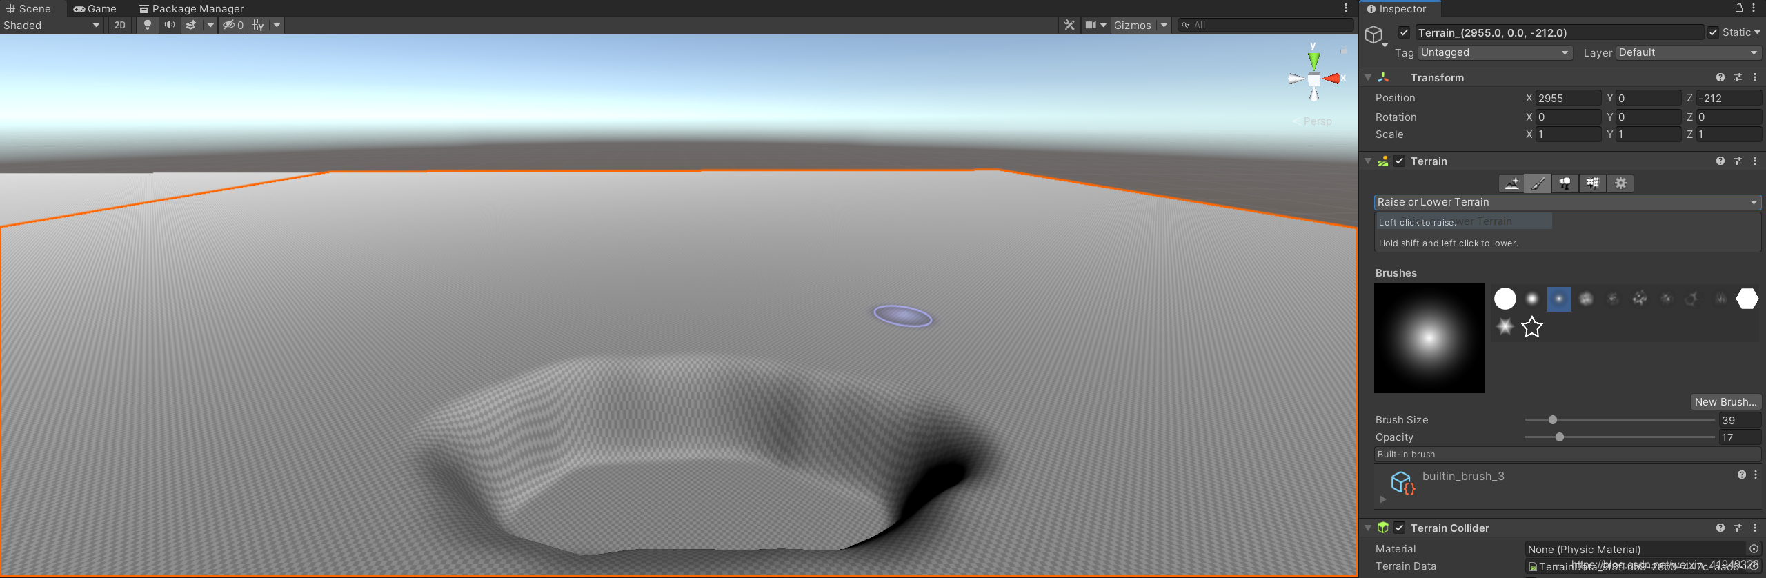Click the scene search All field
Screen dimensions: 1766x578
coord(1266,25)
